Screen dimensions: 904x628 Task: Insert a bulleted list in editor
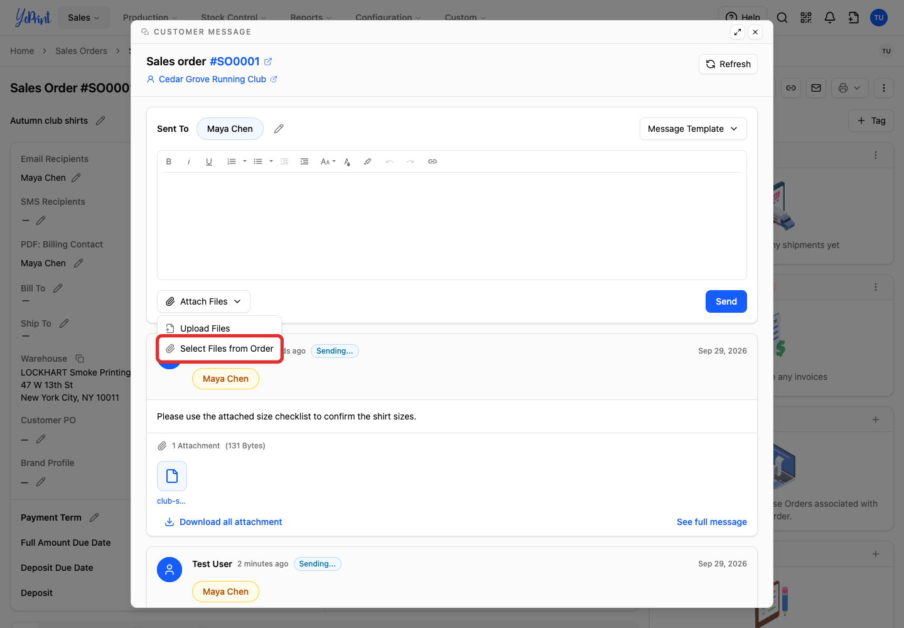[x=258, y=161]
